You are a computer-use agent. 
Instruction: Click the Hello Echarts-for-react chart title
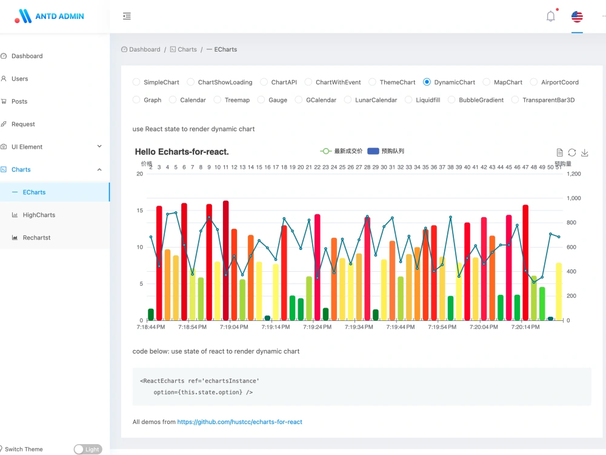(182, 152)
